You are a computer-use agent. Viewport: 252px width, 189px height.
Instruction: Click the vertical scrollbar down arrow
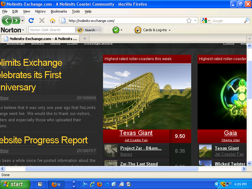(249, 163)
